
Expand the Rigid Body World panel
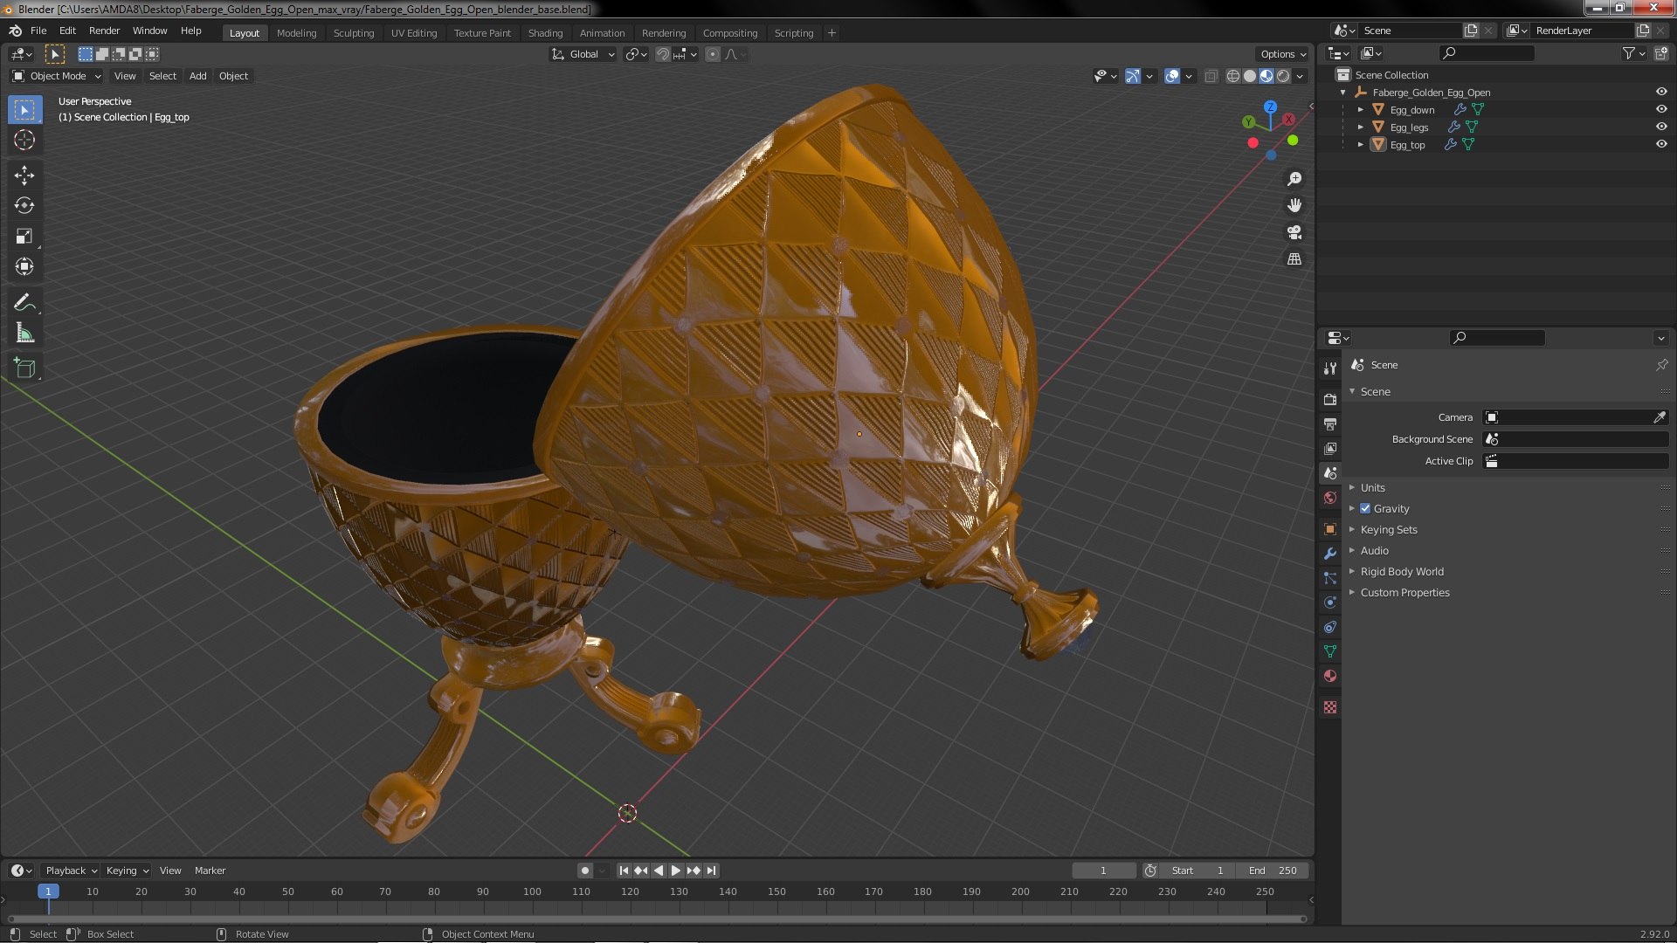click(x=1401, y=571)
